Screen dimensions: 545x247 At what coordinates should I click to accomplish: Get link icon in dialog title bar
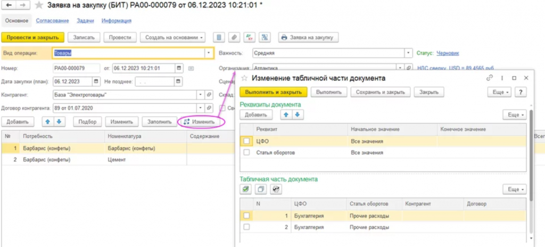coord(490,78)
